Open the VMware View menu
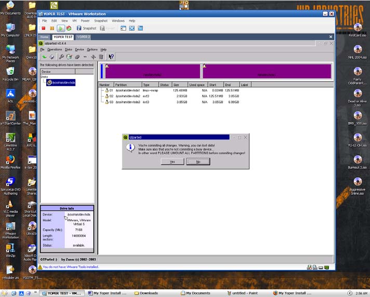This screenshot has width=370, height=297. point(64,21)
